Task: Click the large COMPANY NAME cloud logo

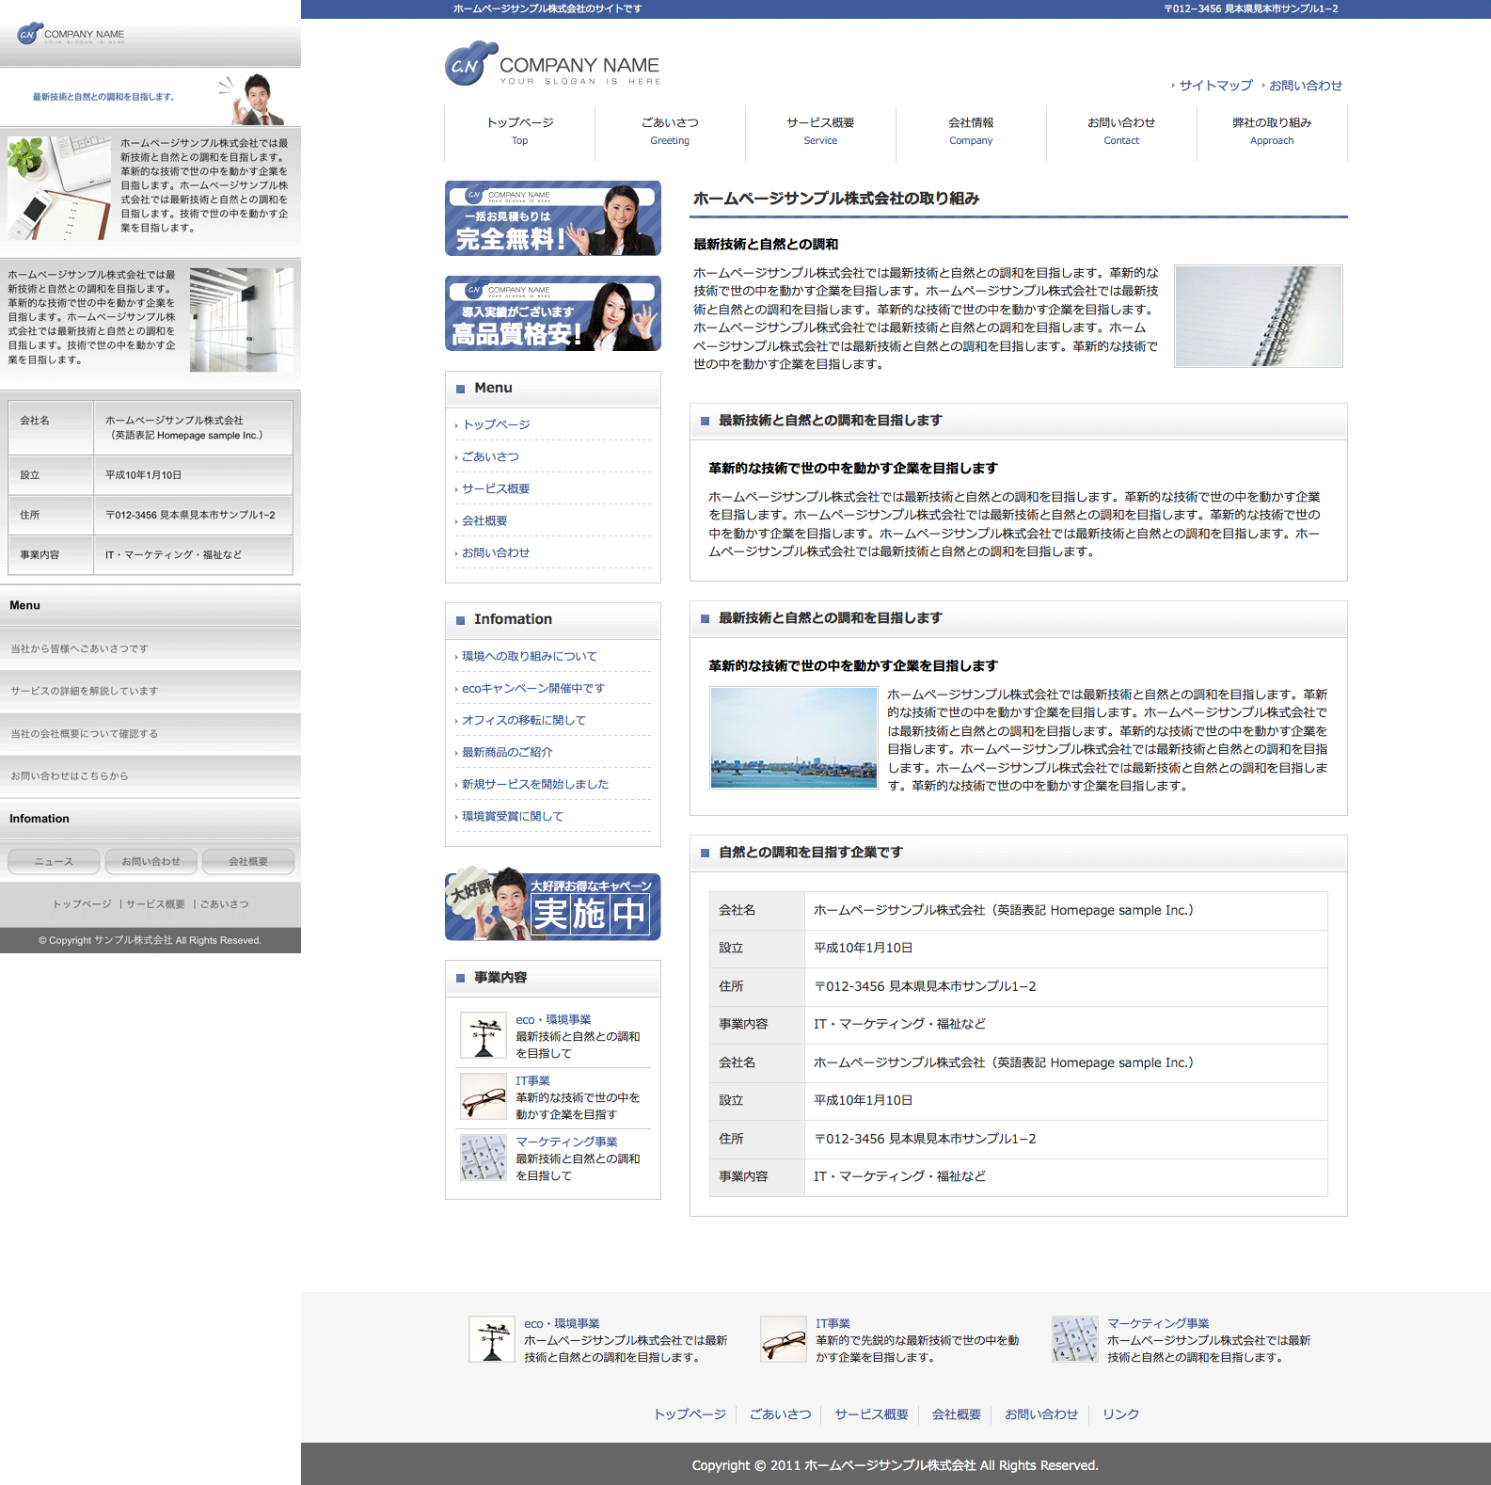Action: 552,65
